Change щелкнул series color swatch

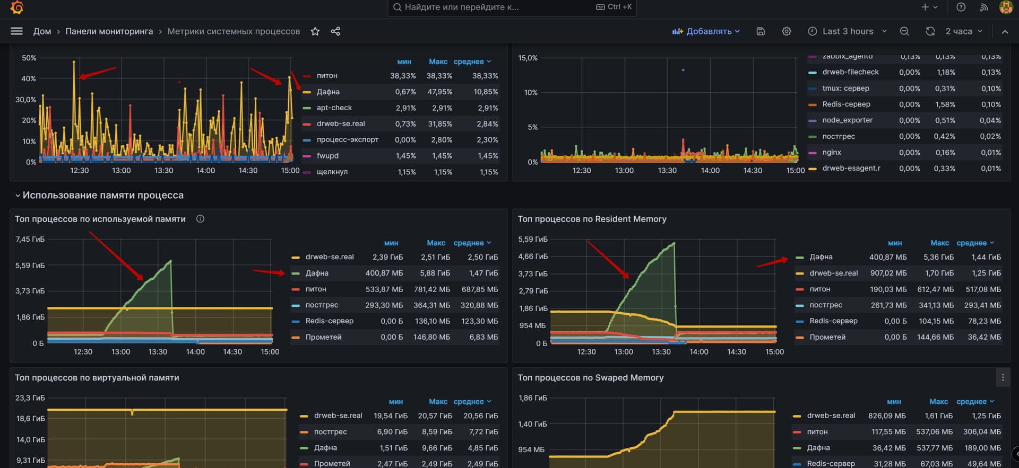pos(307,172)
